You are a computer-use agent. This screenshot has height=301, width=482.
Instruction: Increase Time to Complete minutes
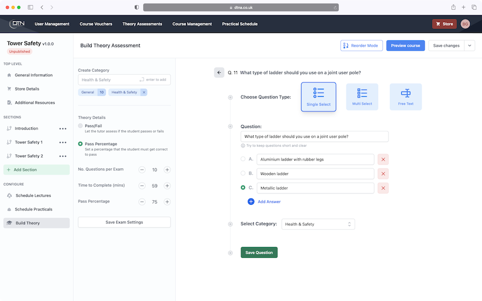pos(167,185)
